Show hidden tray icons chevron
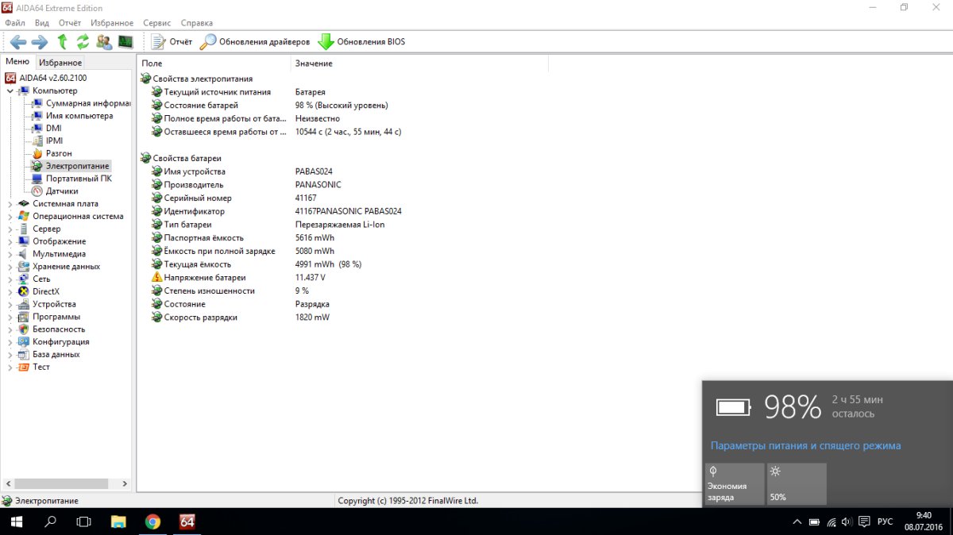The height and width of the screenshot is (535, 953). pos(797,522)
